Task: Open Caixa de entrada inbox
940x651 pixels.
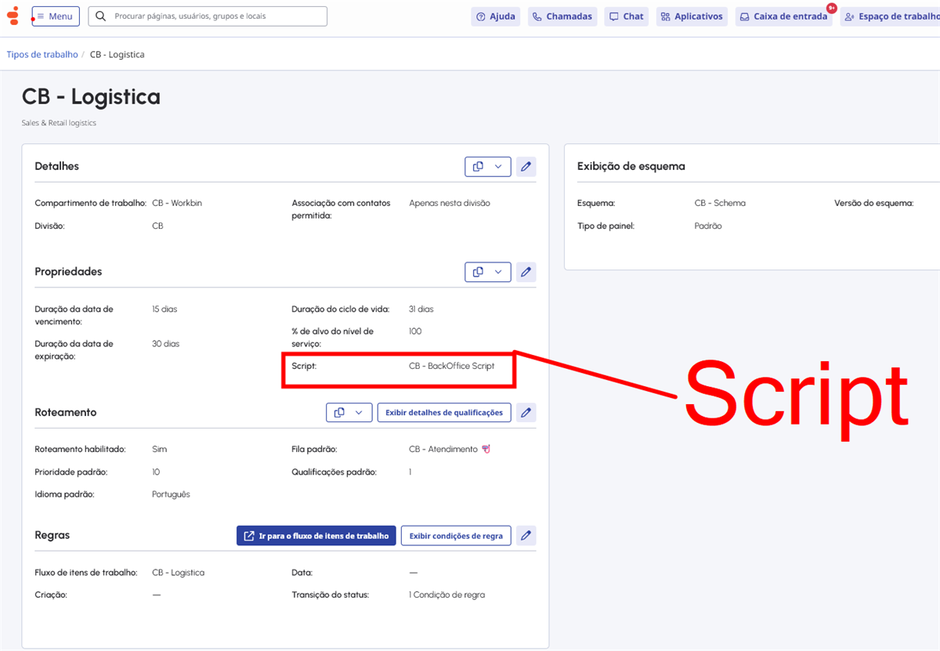Action: (784, 16)
